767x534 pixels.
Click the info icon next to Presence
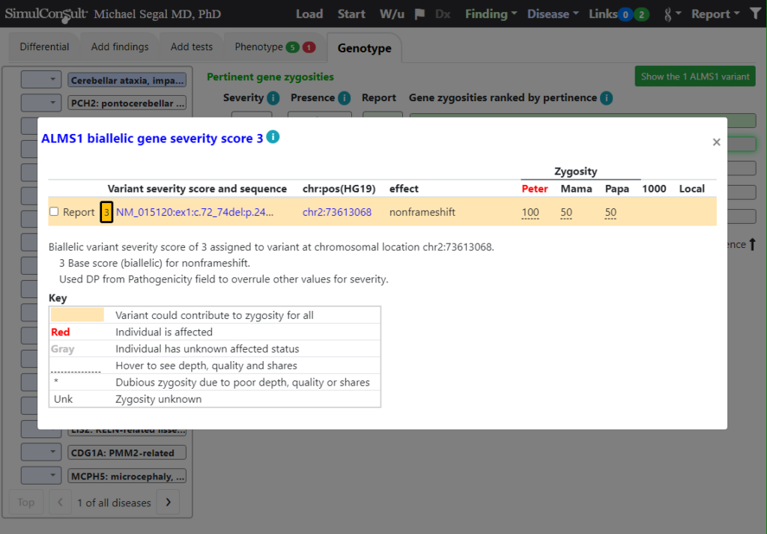pos(344,98)
